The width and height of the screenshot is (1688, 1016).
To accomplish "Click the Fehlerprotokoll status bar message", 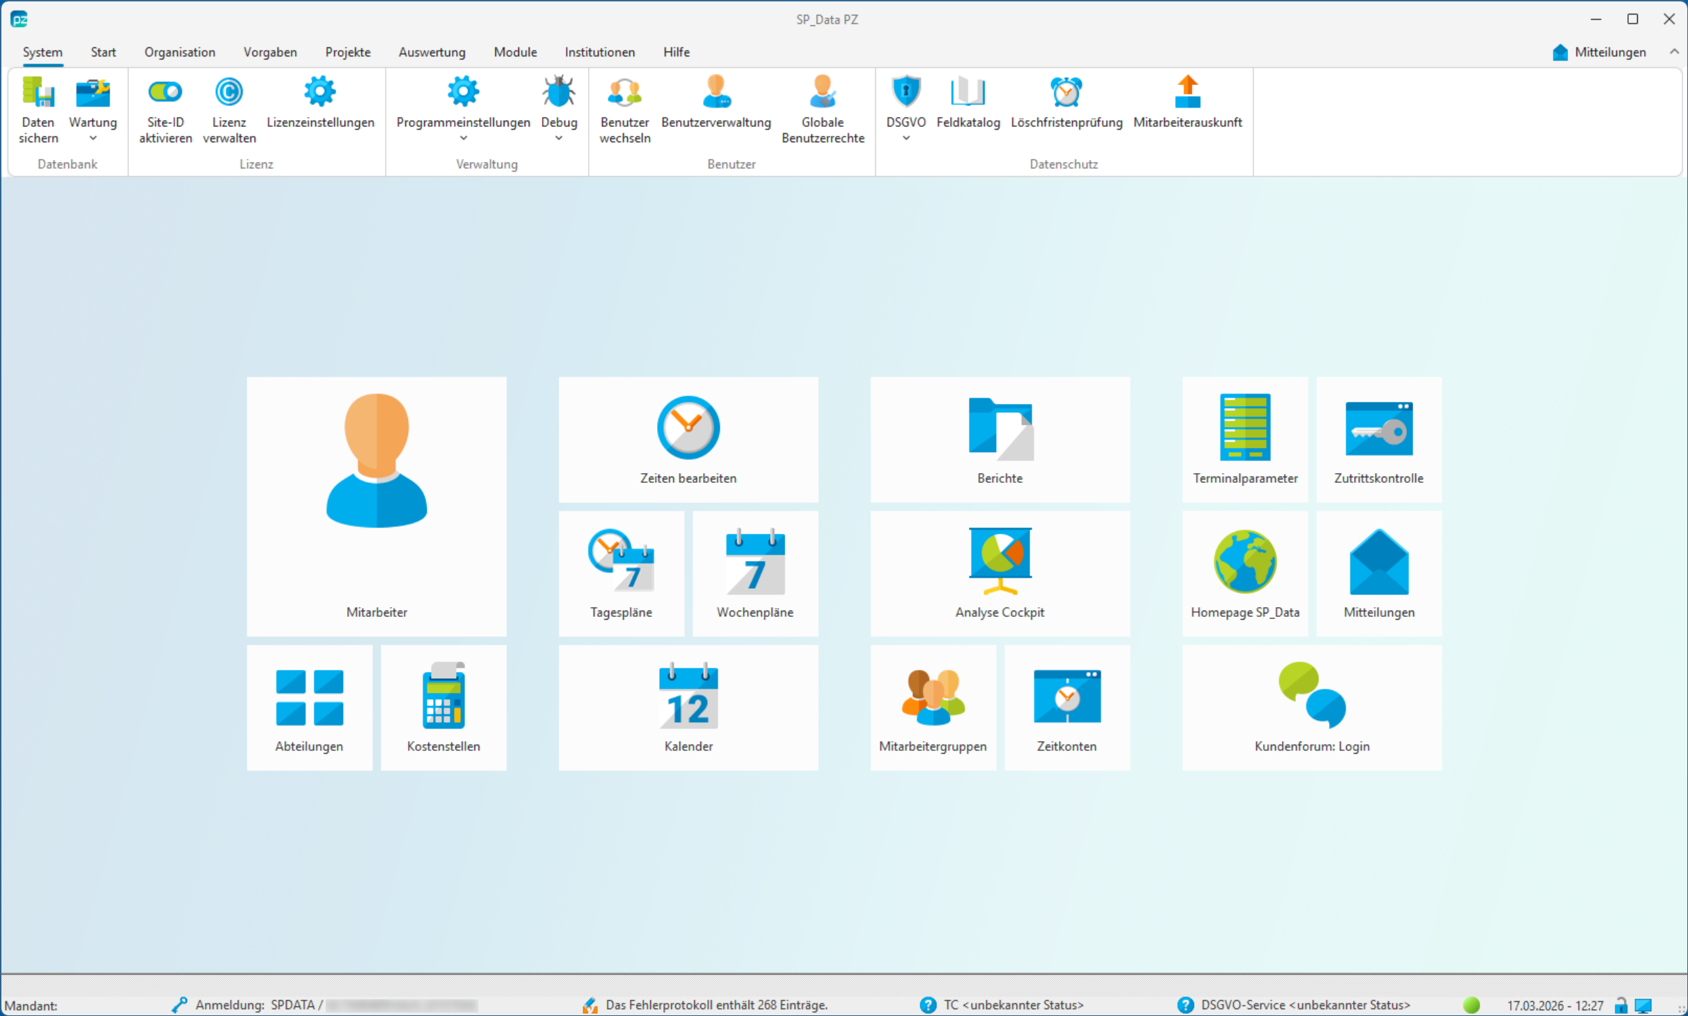I will (x=716, y=1005).
